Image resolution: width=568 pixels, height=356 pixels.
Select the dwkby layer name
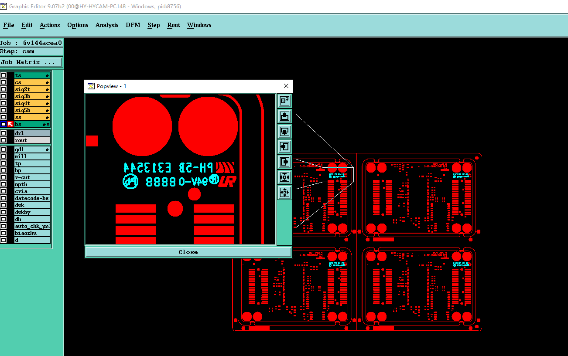pyautogui.click(x=32, y=212)
